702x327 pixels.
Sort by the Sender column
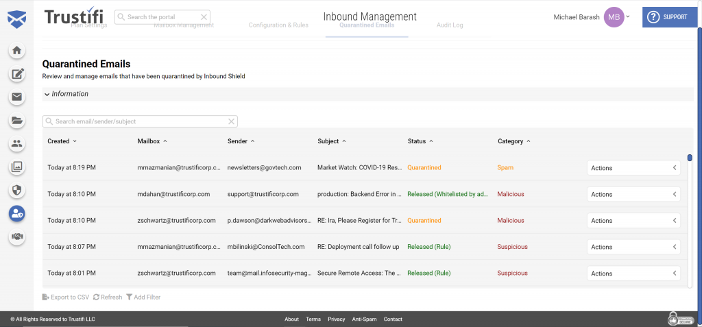pos(241,141)
